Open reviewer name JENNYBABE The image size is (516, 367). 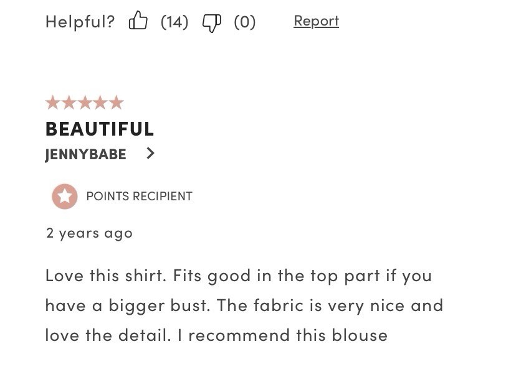click(85, 154)
